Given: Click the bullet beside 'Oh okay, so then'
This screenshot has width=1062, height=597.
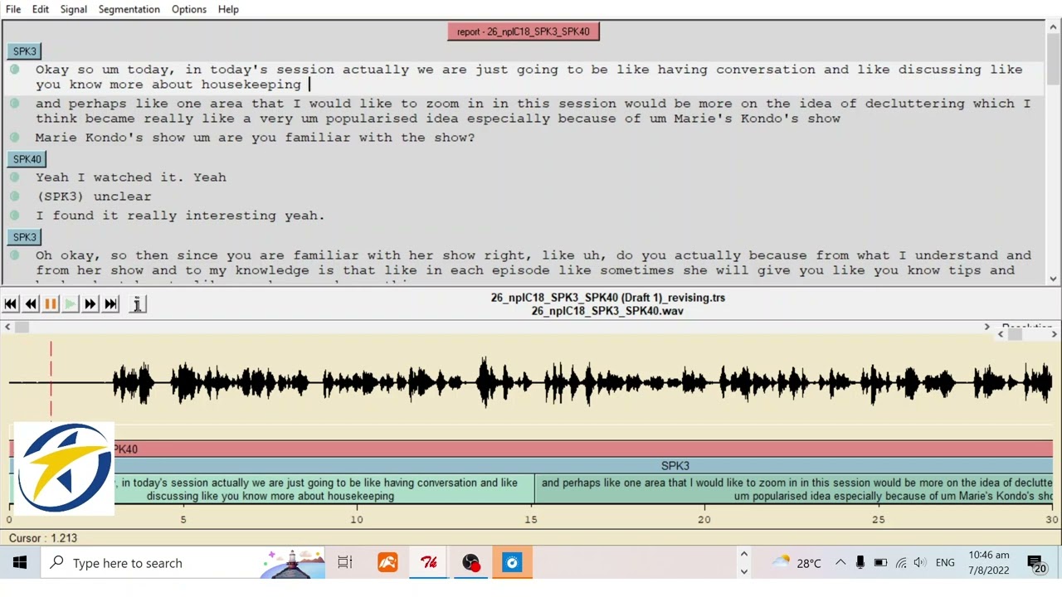Looking at the screenshot, I should click(x=15, y=255).
